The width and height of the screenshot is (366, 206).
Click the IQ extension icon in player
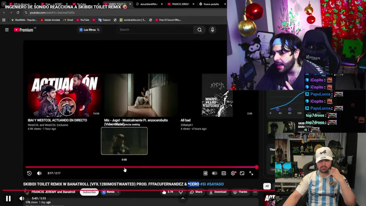(205, 173)
